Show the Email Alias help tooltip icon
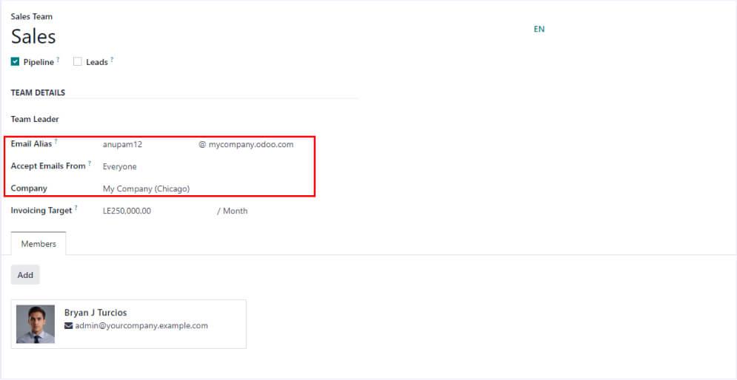The image size is (737, 380). pos(56,141)
